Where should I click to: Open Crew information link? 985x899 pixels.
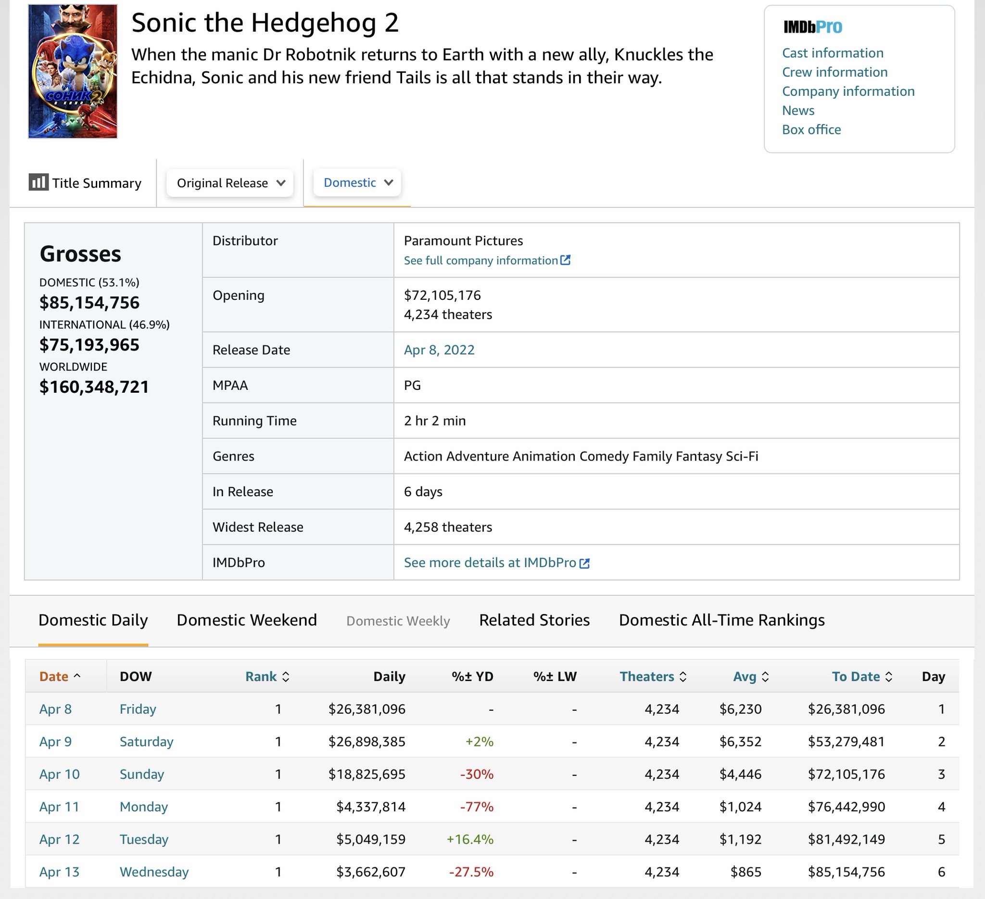point(834,72)
